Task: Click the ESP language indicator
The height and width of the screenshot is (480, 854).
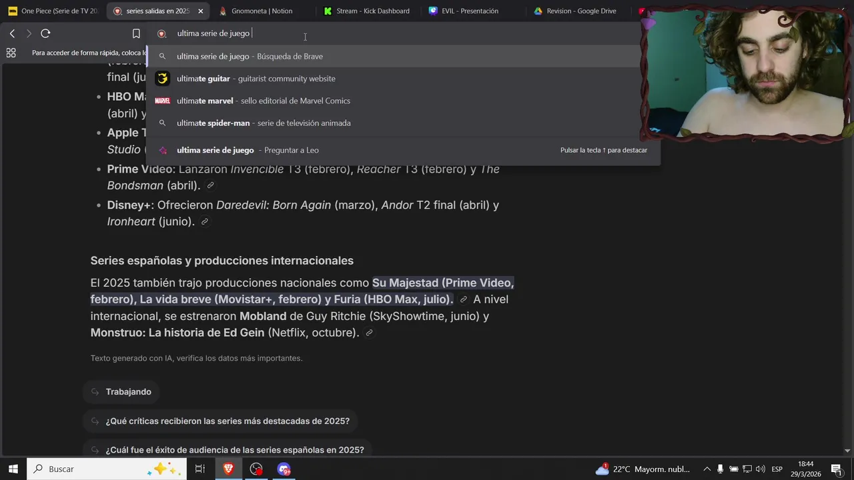Action: [x=777, y=469]
